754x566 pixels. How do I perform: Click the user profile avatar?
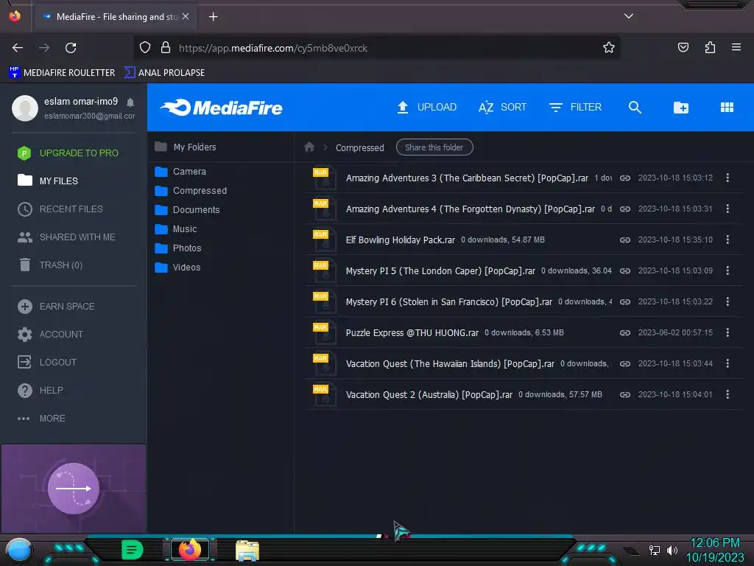tap(25, 108)
